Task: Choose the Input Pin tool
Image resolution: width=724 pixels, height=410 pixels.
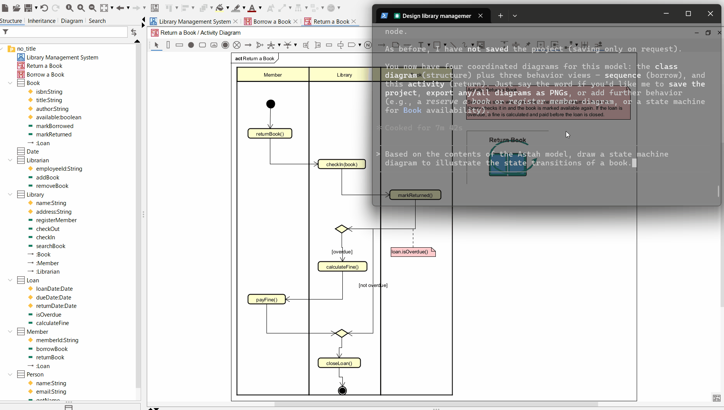Action: 306,45
